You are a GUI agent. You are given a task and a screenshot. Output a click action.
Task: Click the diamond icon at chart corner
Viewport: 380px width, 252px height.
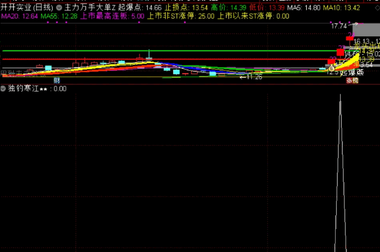(x=377, y=8)
